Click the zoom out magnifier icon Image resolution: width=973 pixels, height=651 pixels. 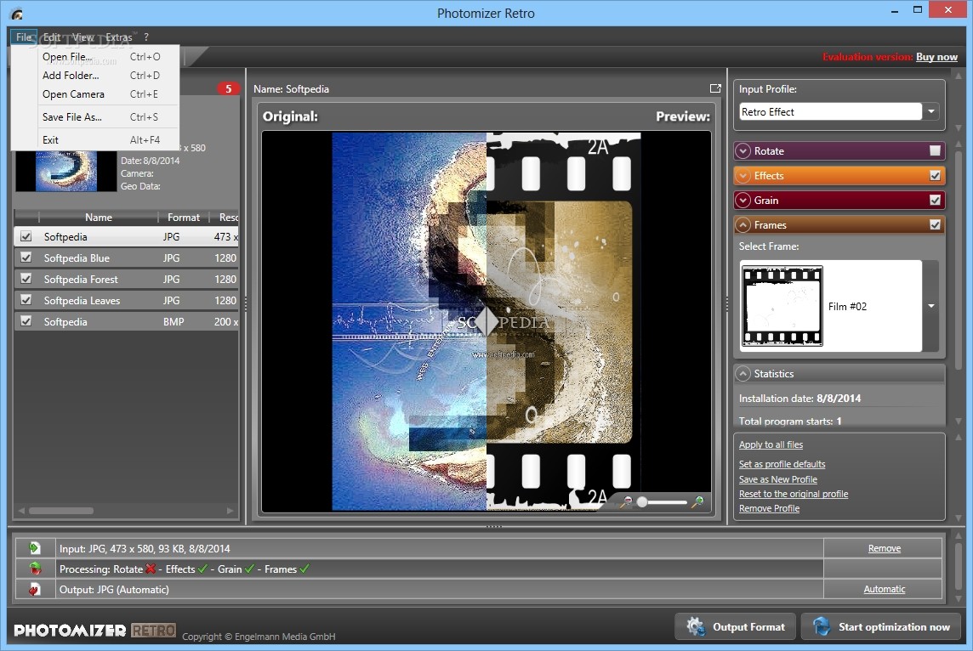point(626,501)
